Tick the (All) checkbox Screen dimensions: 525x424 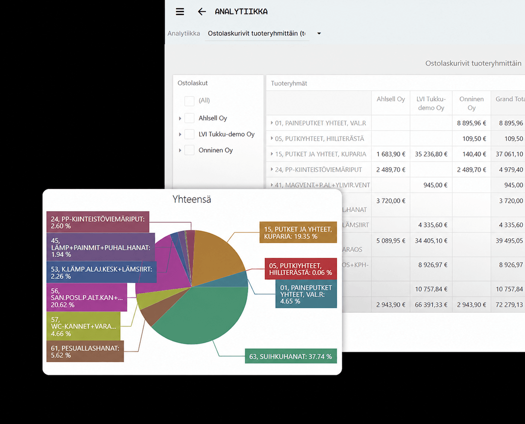point(190,100)
